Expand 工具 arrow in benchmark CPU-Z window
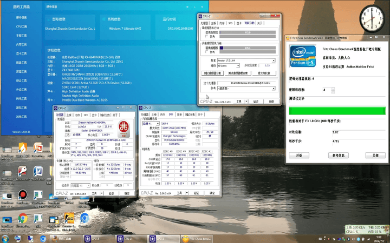390x243 pixels. (246, 102)
